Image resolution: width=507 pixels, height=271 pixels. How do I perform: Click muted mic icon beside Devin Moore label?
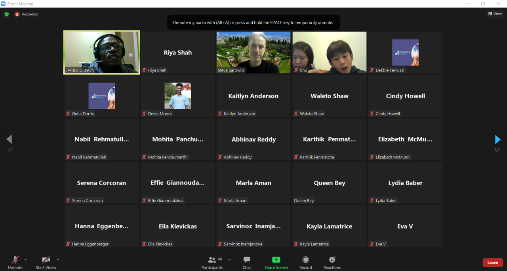(x=145, y=113)
